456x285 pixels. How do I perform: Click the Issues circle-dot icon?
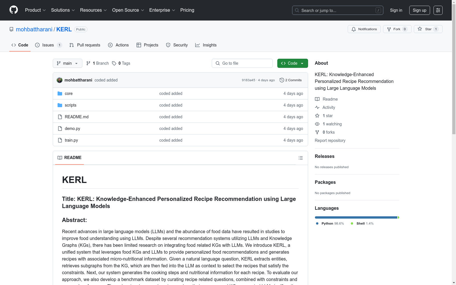click(x=37, y=45)
